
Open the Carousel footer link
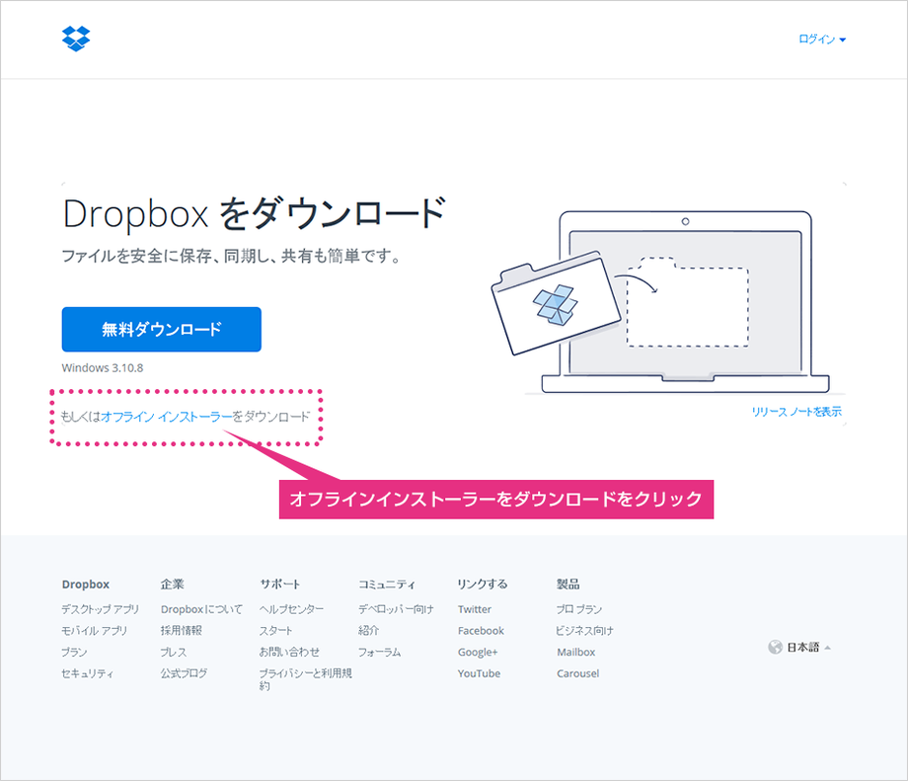[x=578, y=673]
